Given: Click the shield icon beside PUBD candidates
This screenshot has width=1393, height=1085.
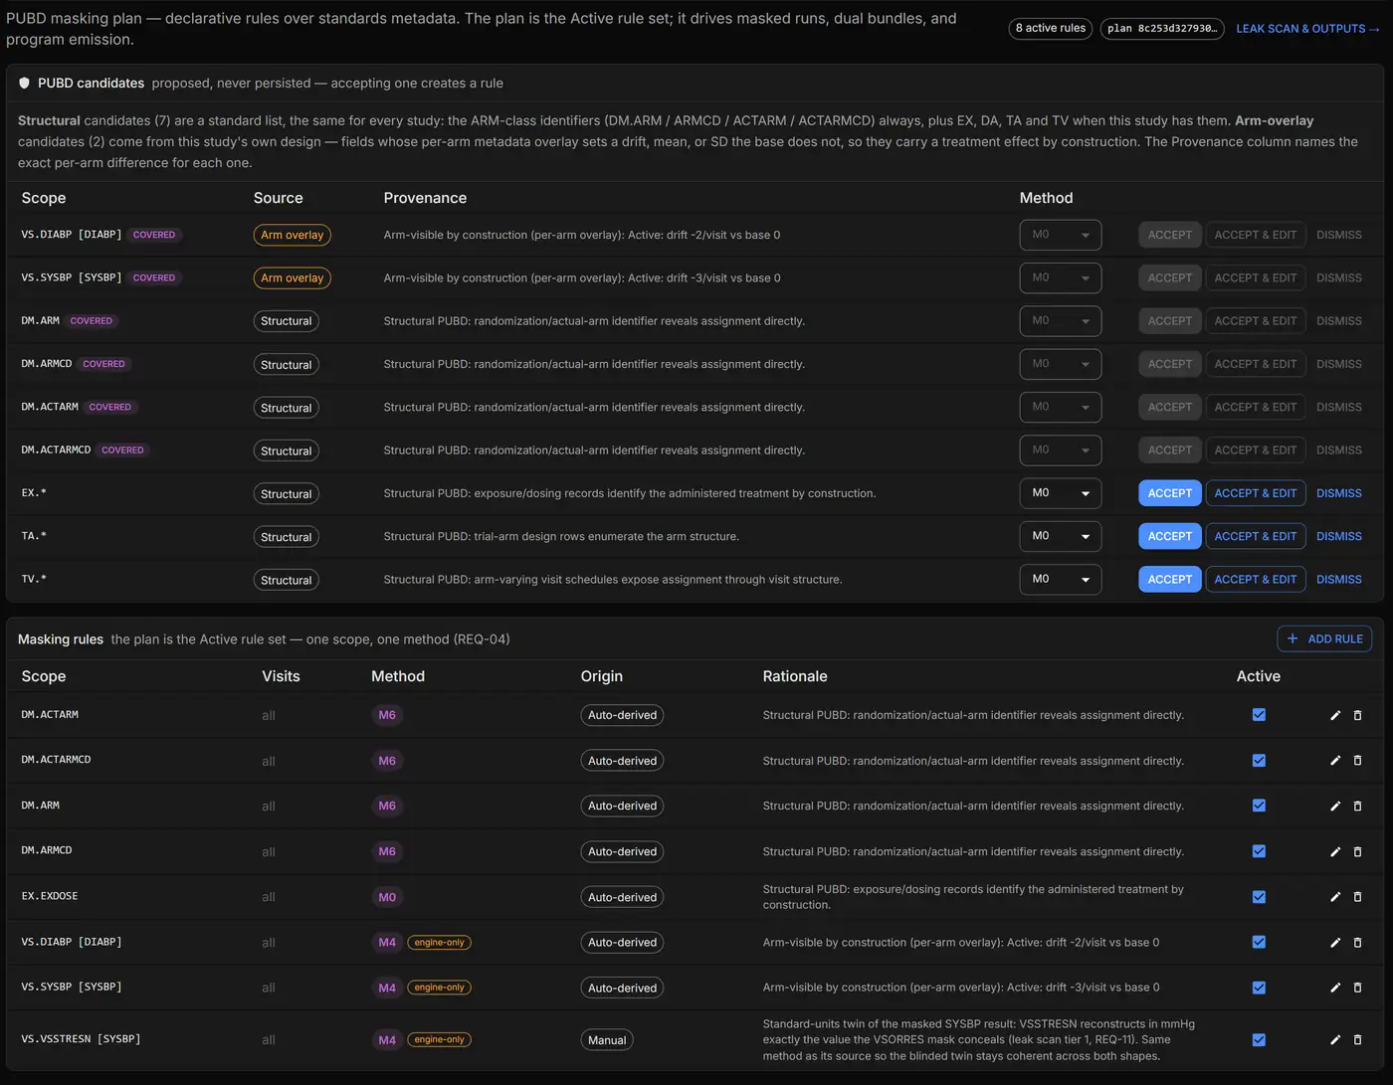Looking at the screenshot, I should coord(25,84).
